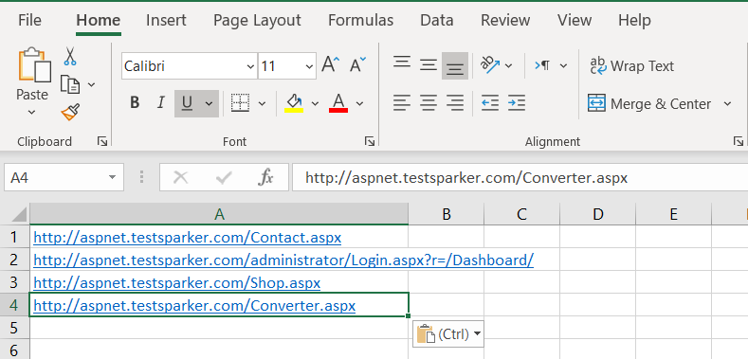Open the font size 11 dropdown

coord(309,66)
